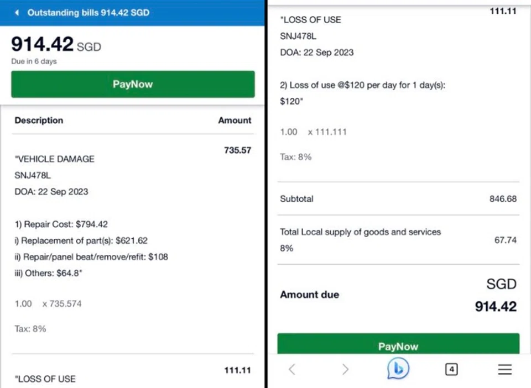
Task: Open the tab switcher showing 4 tabs
Action: [451, 369]
